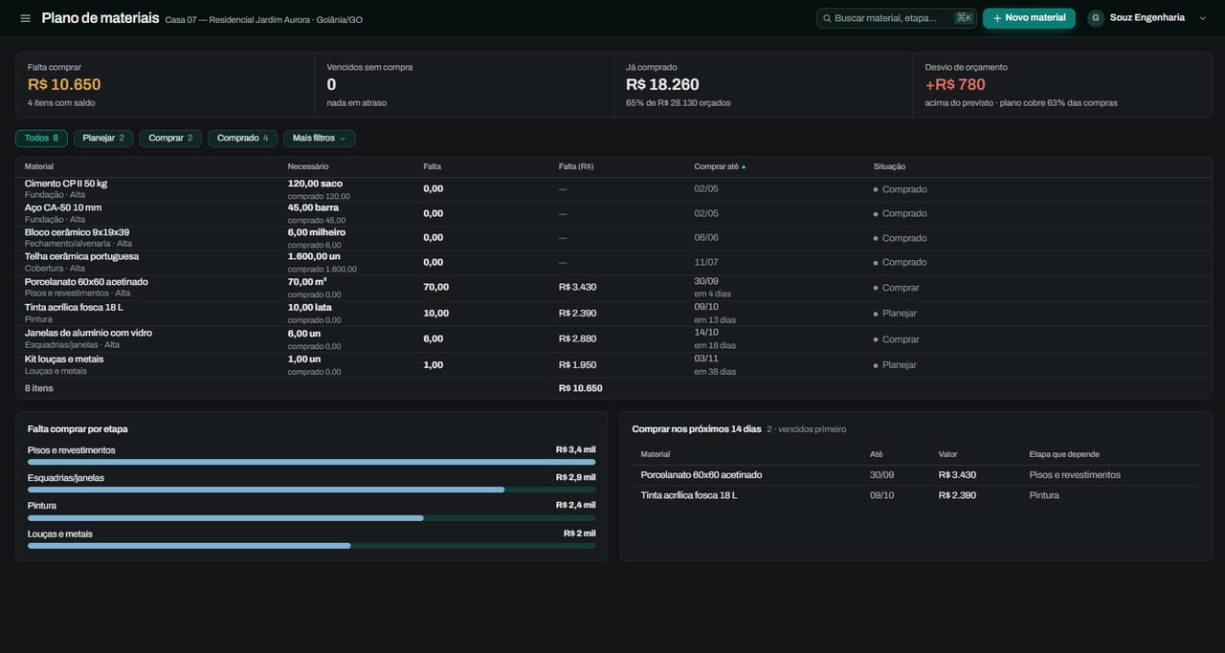1225x653 pixels.
Task: Click the R$ 1.950 missing amount
Action: pyautogui.click(x=577, y=365)
